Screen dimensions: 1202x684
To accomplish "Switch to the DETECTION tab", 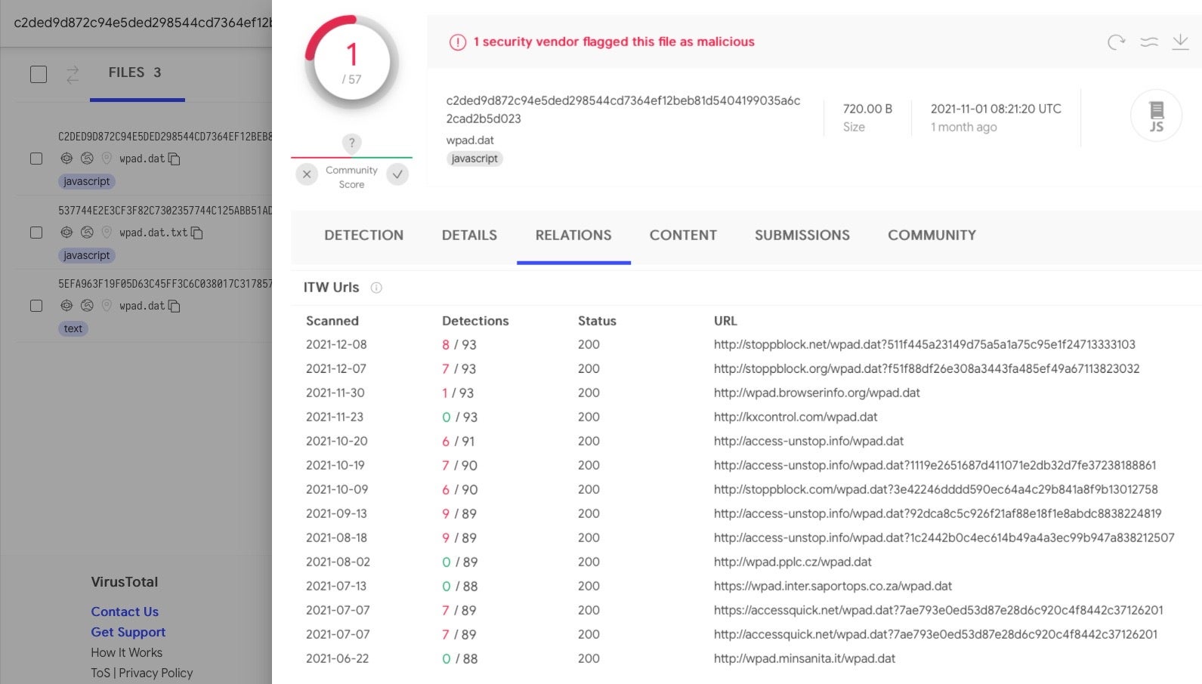I will pos(363,236).
